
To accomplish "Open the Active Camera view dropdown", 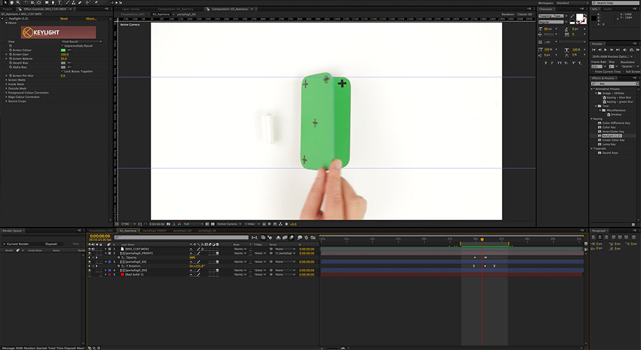I will tap(229, 224).
